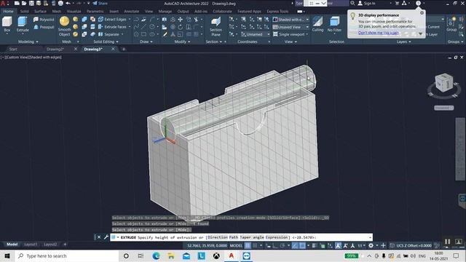Screen dimensions: 466x262
Task: Close the 3D display performance tip
Action: [x=422, y=13]
